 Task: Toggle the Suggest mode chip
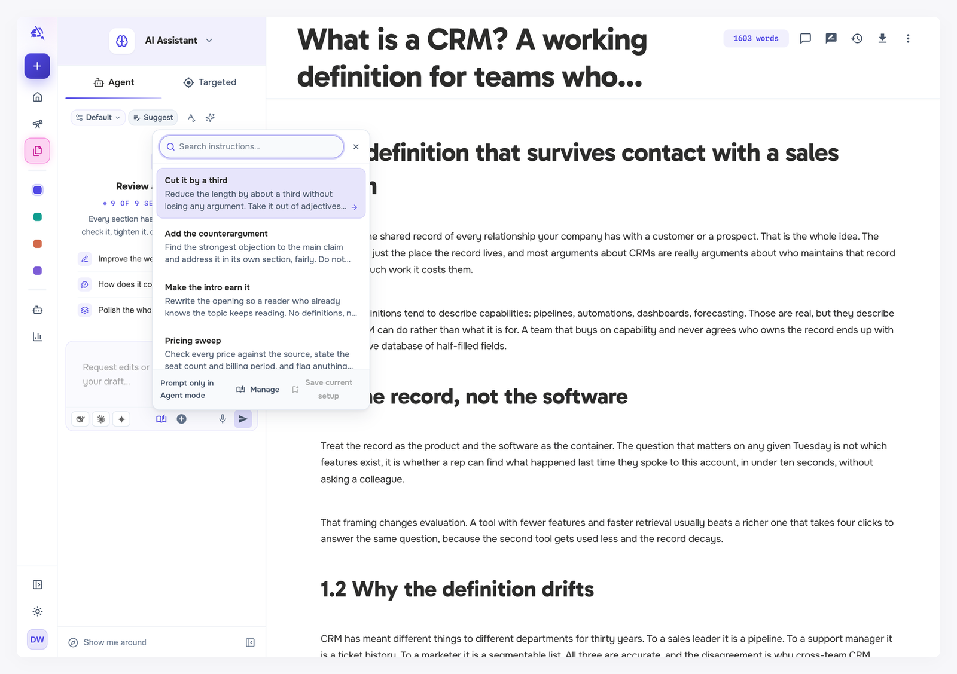click(153, 118)
